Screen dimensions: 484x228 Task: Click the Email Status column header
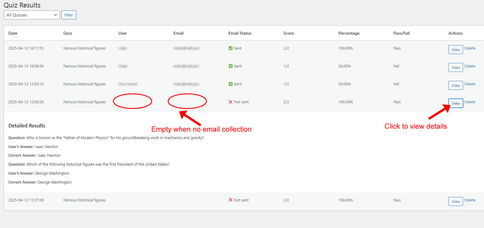coord(240,33)
